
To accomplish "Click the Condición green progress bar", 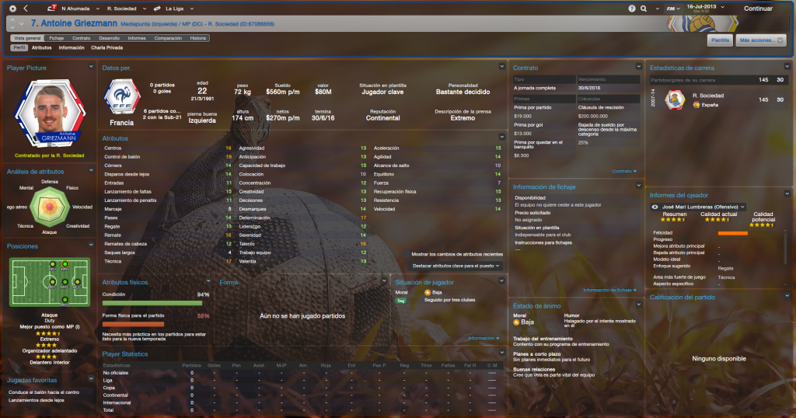I will 152,303.
